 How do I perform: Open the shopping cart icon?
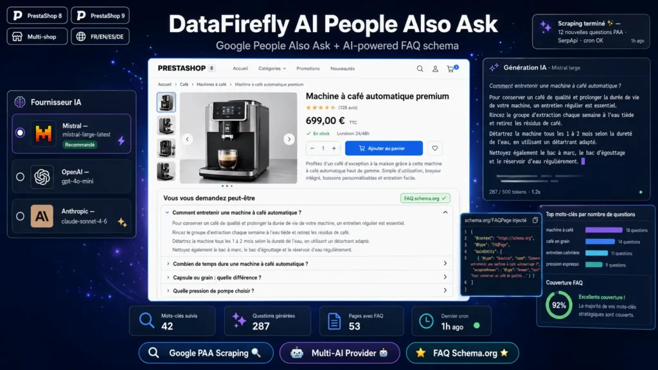pyautogui.click(x=452, y=69)
